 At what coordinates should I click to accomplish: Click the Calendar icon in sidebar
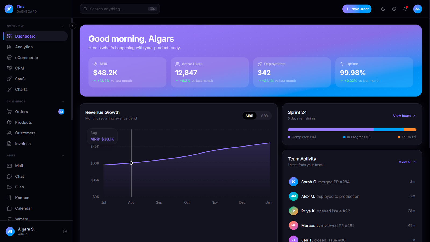(9, 208)
